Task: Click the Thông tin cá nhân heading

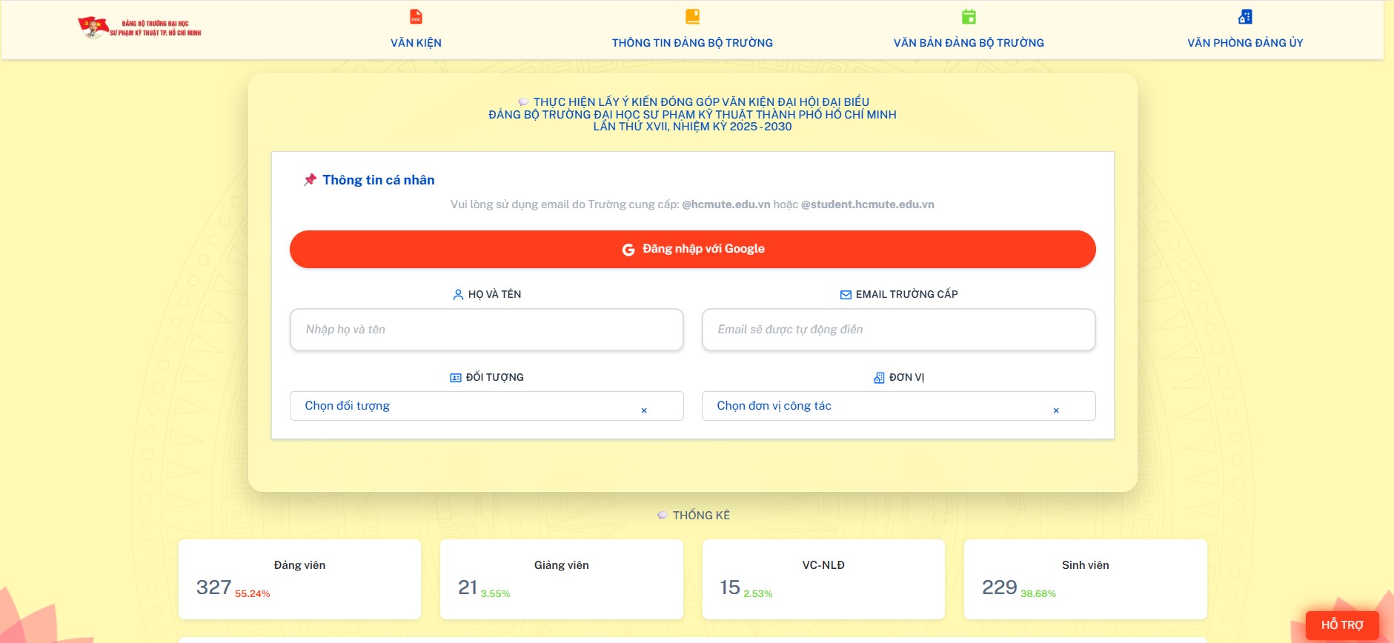Action: tap(379, 180)
